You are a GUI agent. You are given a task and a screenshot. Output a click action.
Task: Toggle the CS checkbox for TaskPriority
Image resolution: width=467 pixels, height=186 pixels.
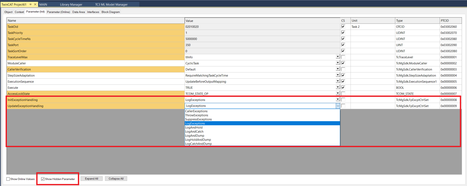(x=343, y=33)
